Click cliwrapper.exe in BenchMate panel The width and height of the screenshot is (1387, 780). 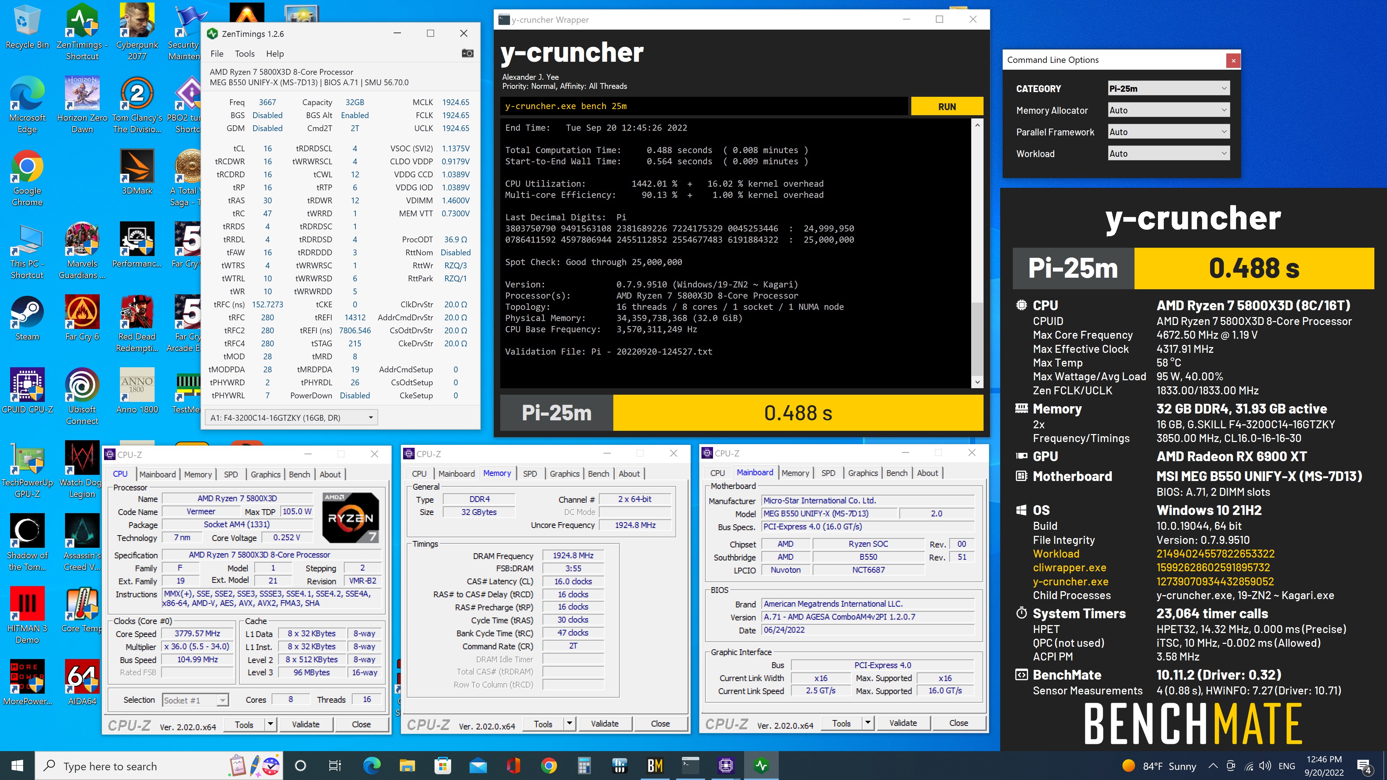point(1069,567)
